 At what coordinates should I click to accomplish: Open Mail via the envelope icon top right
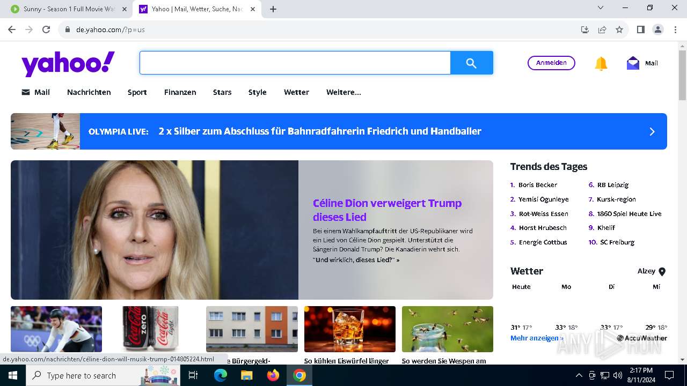click(633, 63)
